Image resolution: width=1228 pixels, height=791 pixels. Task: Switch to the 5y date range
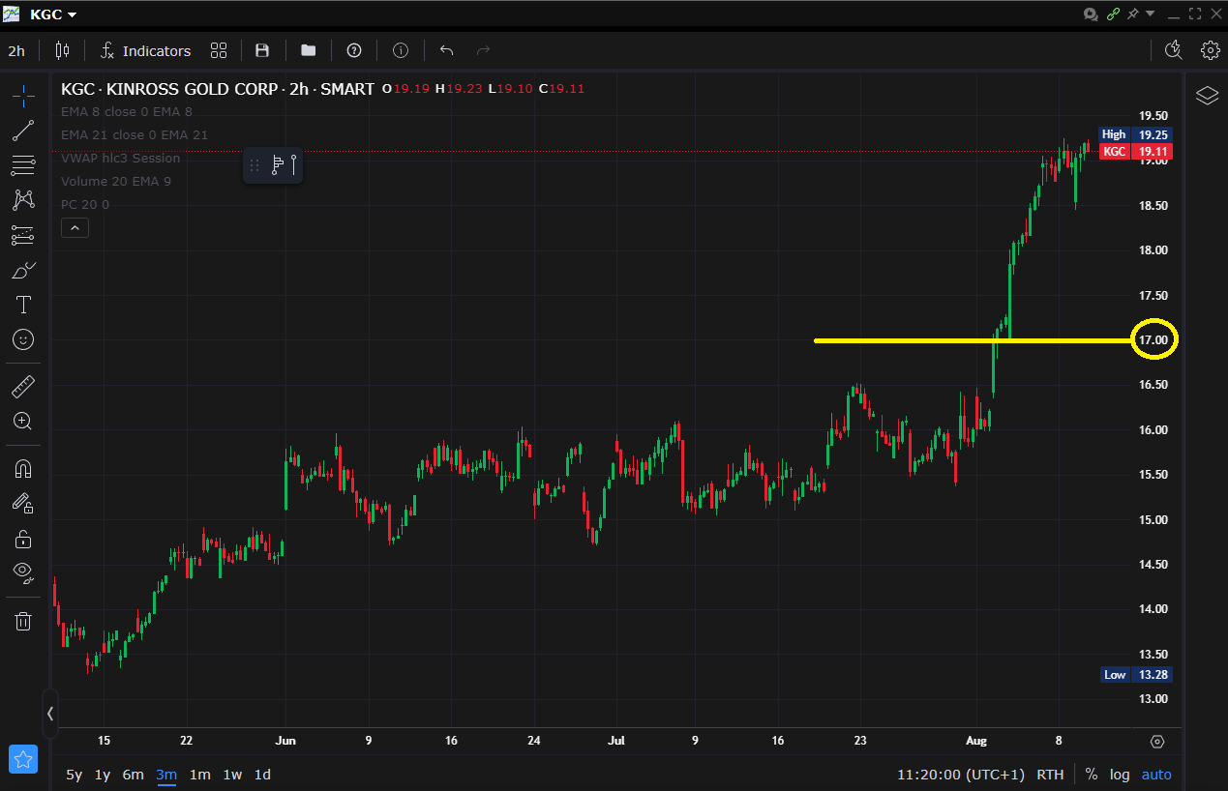point(75,775)
